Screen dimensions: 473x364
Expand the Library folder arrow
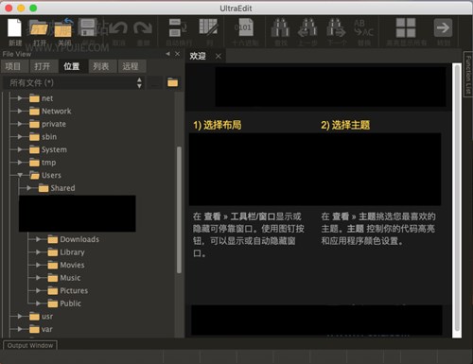tap(38, 252)
